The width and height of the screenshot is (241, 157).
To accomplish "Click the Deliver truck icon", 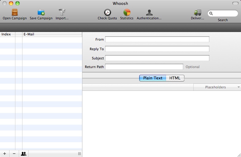I will click(x=197, y=13).
